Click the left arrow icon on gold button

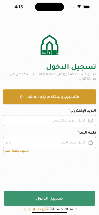click(22, 97)
